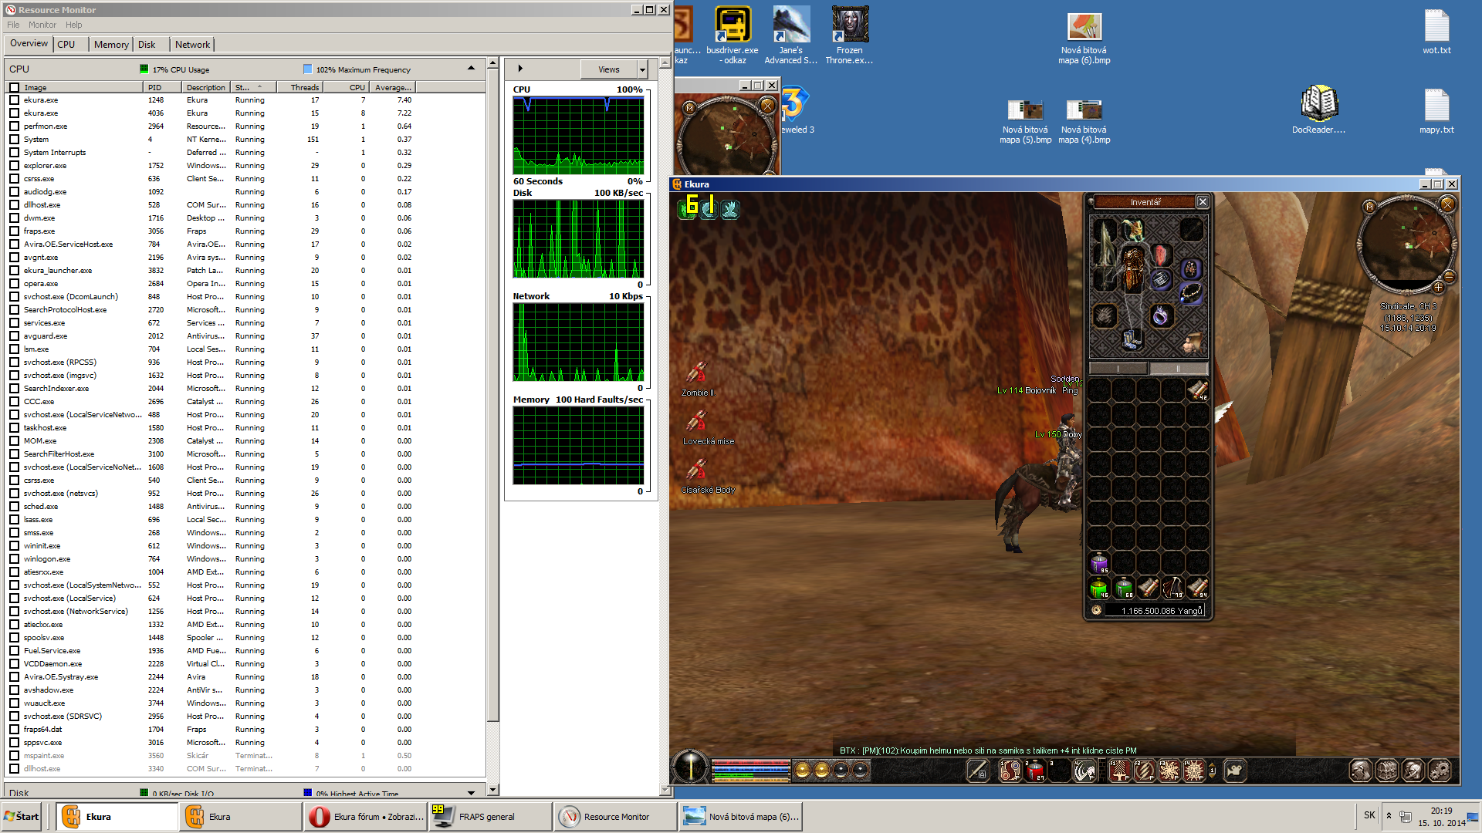Tick the explorer.exe process checkbox
The image size is (1482, 833).
(14, 166)
